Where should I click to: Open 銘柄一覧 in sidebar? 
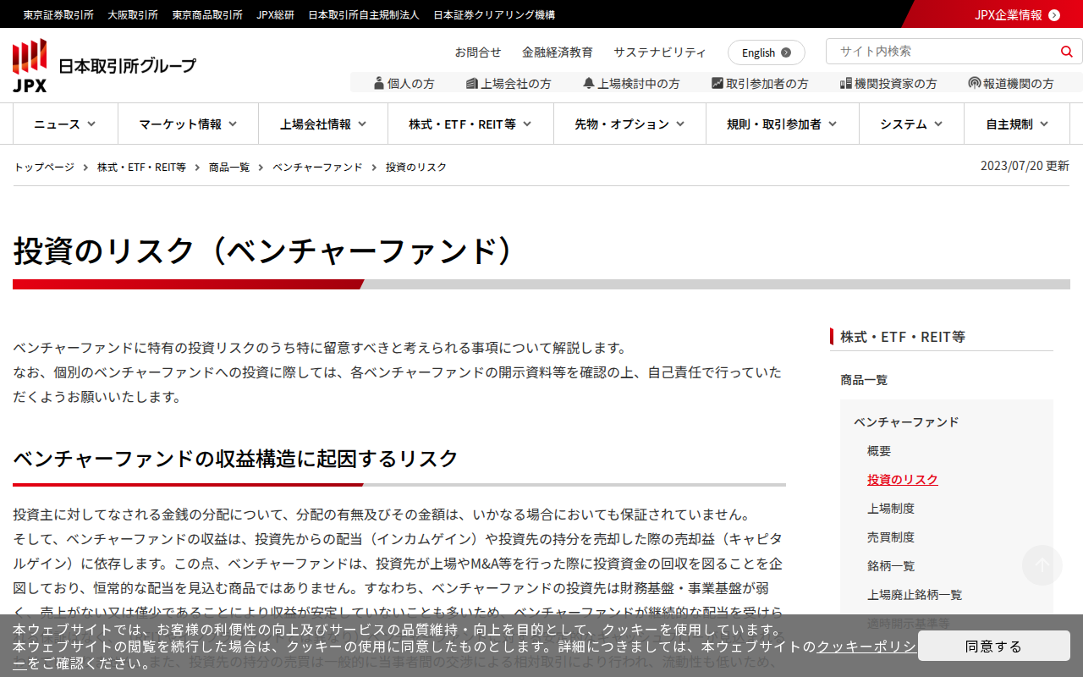tap(891, 566)
